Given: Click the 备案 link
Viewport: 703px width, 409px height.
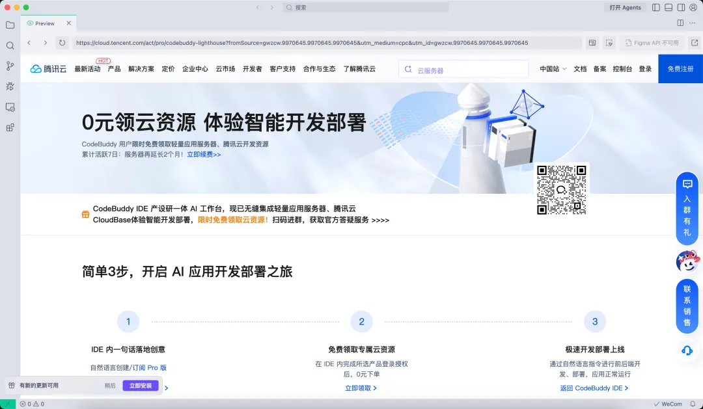Looking at the screenshot, I should [x=600, y=69].
